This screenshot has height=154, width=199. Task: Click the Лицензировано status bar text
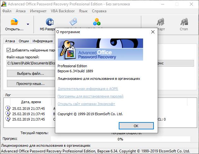click(x=46, y=145)
